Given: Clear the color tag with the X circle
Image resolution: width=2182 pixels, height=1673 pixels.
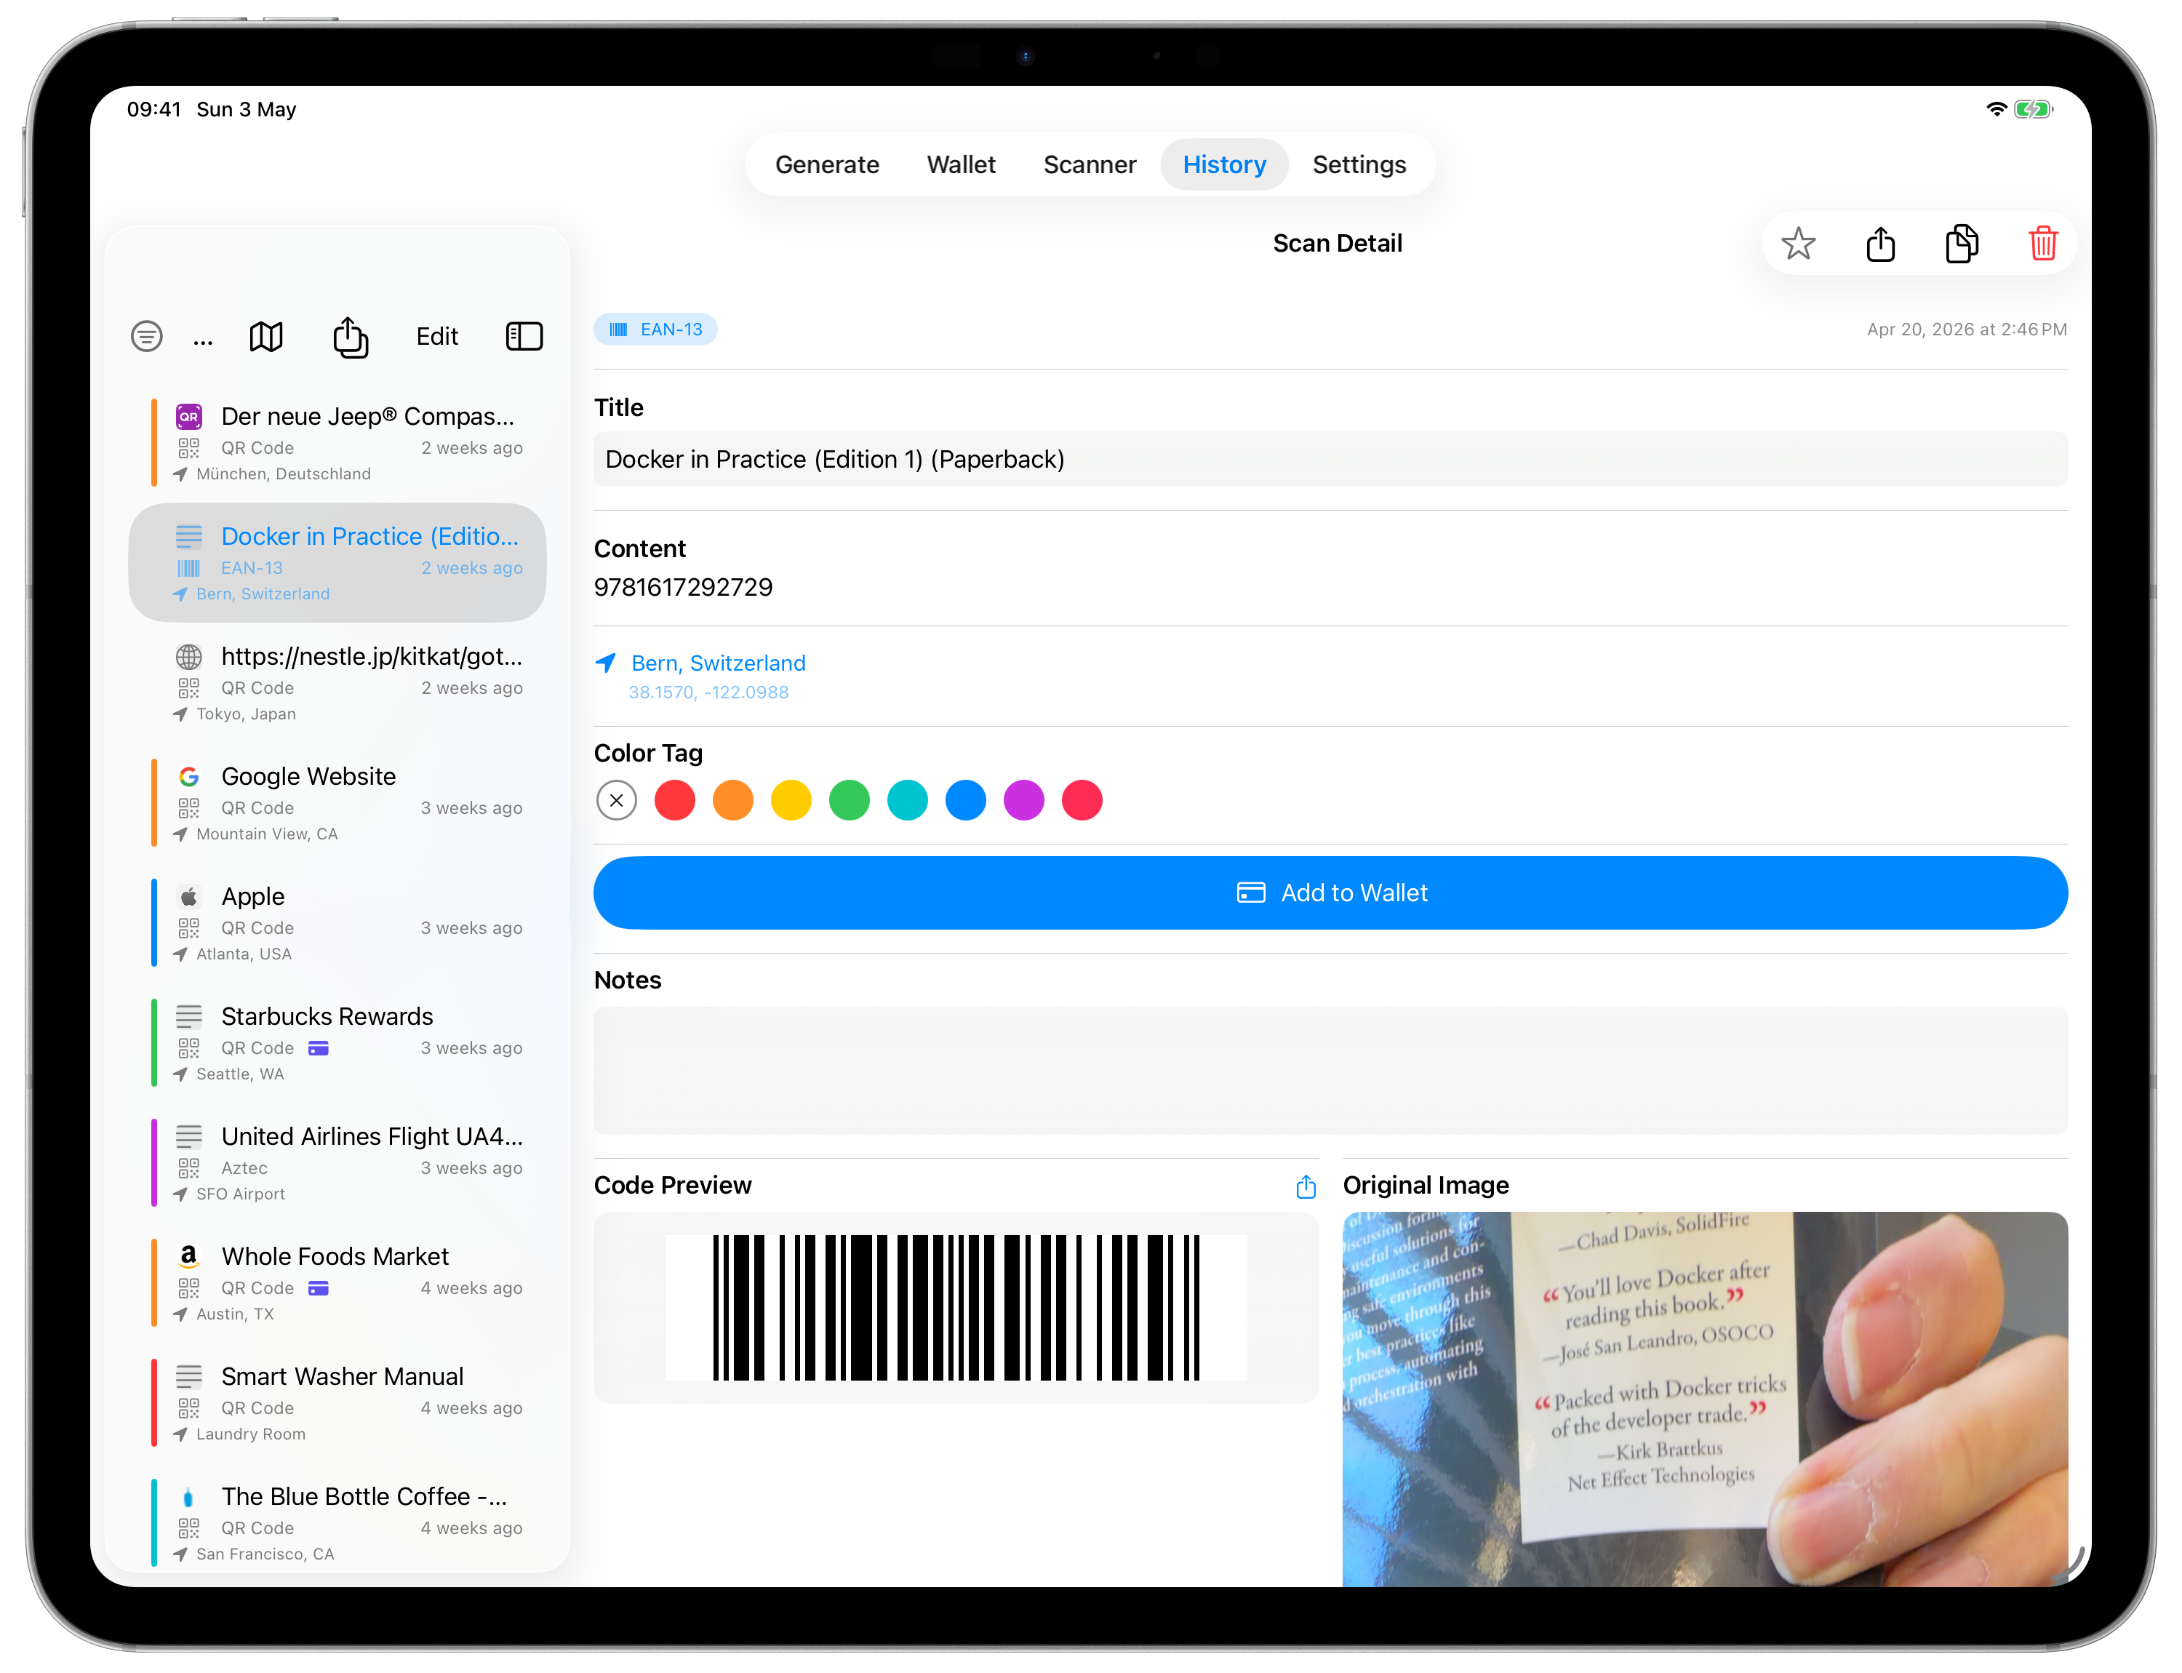Looking at the screenshot, I should pyautogui.click(x=617, y=801).
